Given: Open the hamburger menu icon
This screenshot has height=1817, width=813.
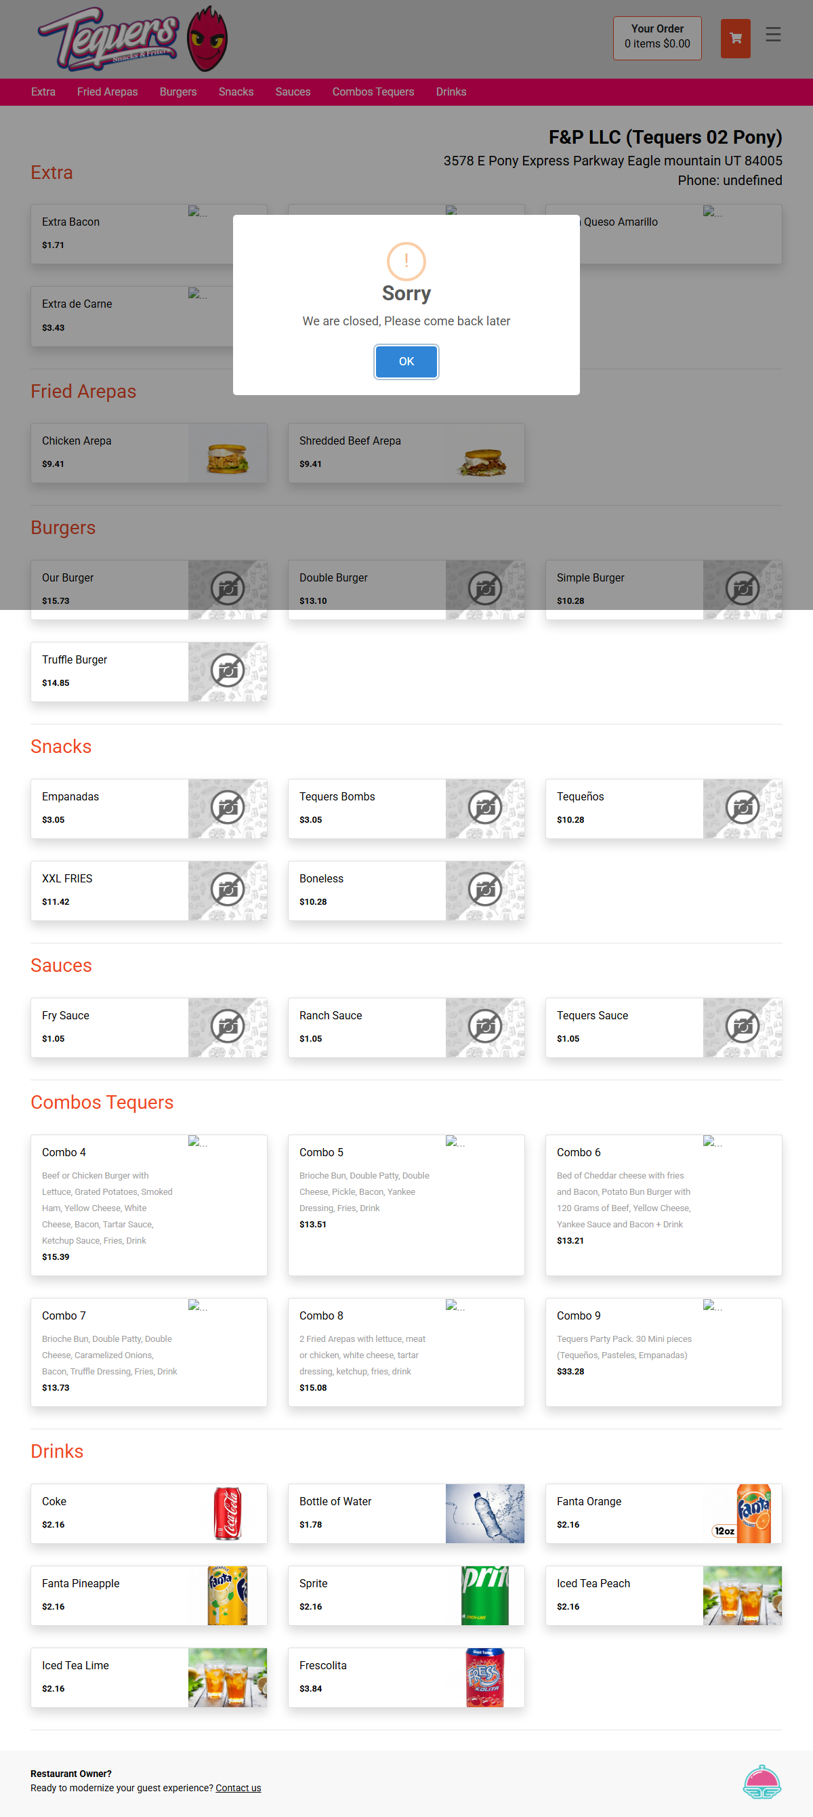Looking at the screenshot, I should pos(773,35).
